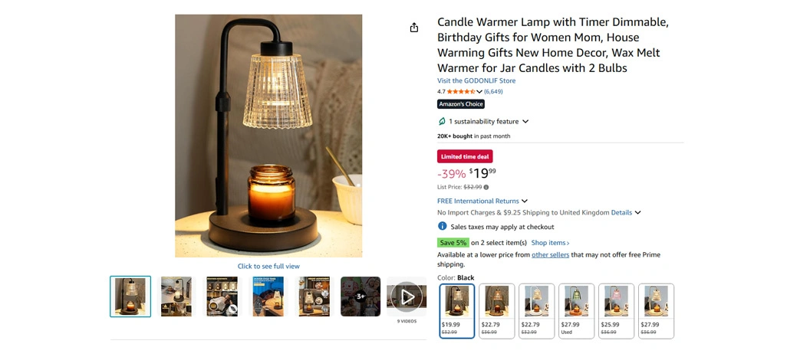Viewport: 787px width, 357px height.
Task: Click the main image to see full view
Action: point(268,136)
